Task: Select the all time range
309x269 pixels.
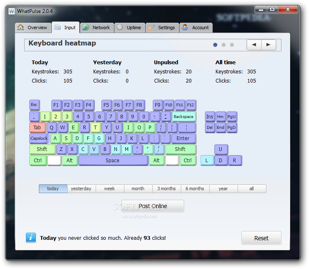Action: click(x=252, y=189)
